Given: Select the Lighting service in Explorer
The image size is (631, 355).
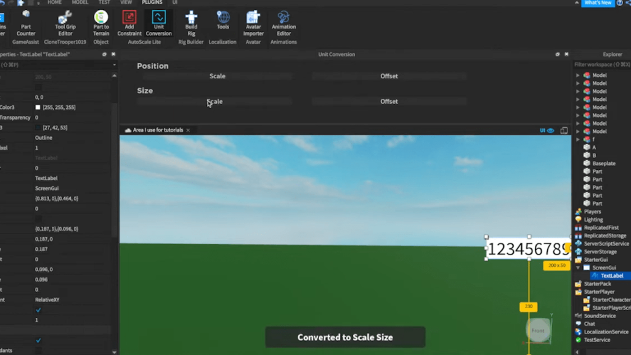Looking at the screenshot, I should point(593,219).
